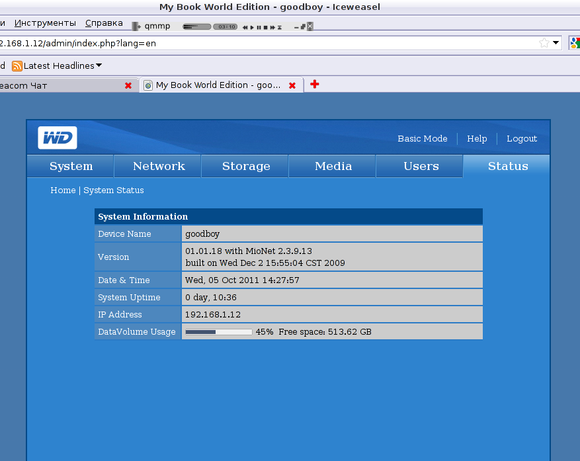Pause the qmmp player

tap(259, 27)
